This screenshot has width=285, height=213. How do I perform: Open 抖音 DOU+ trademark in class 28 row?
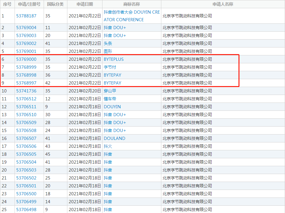coord(115,122)
